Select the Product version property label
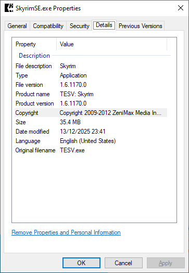Screen dimensions: 189x273 [35, 103]
